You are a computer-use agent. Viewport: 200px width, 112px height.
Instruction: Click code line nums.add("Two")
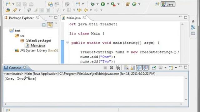(x=97, y=62)
